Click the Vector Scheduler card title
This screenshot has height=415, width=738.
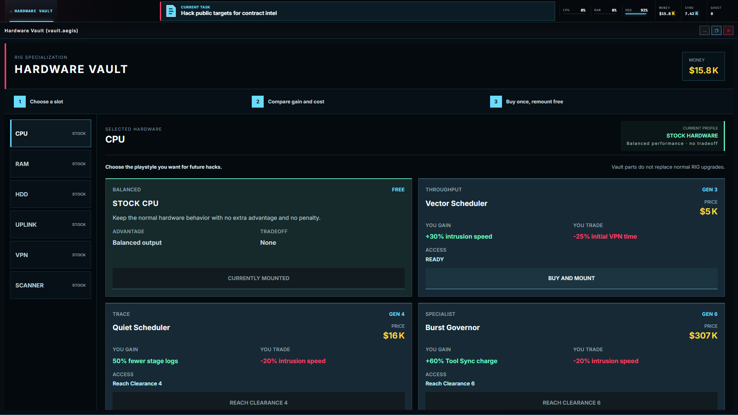[456, 203]
